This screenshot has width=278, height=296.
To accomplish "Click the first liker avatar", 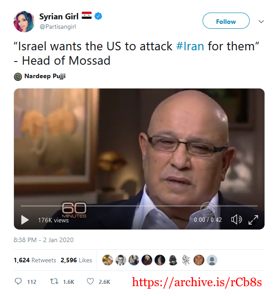I will [x=108, y=260].
